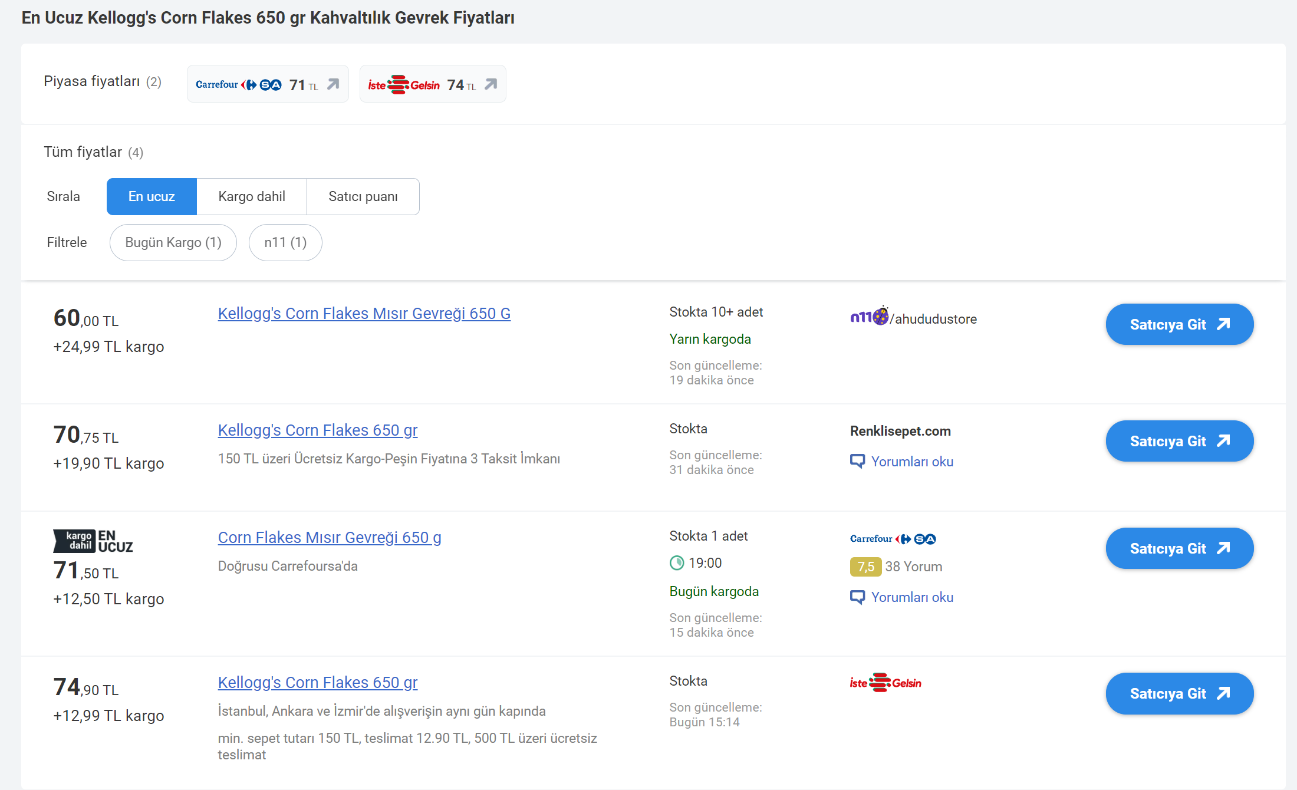Click Stokta 10+ adet text
1297x790 pixels.
pos(716,312)
